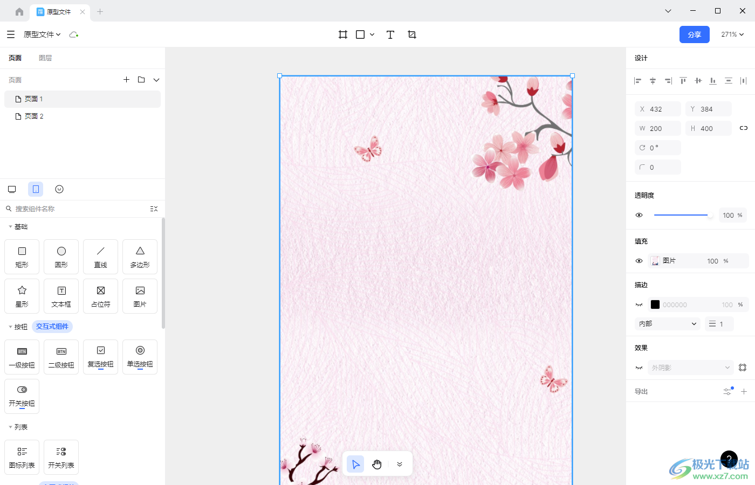The width and height of the screenshot is (755, 485).
Task: Select the Rectangle shape tool in top toolbar
Action: click(x=360, y=34)
